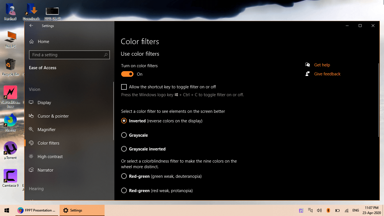Turn off the color filters toggle
The image size is (384, 216).
click(127, 74)
